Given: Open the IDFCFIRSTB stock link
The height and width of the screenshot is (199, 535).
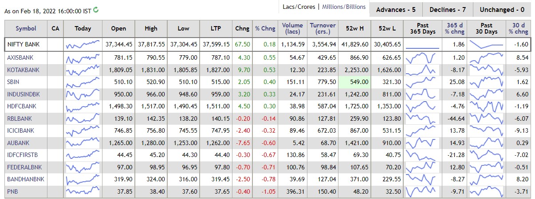Looking at the screenshot, I should (x=23, y=155).
